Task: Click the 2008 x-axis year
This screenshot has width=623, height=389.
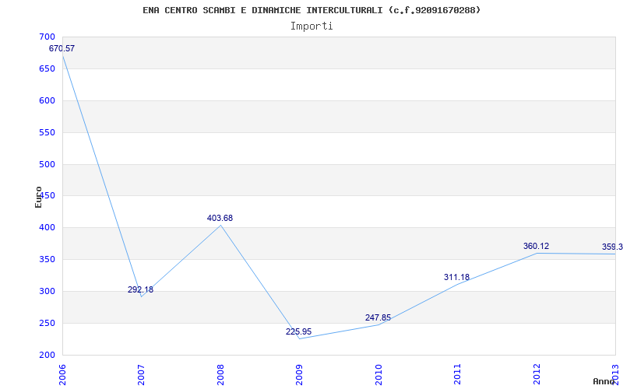Action: (221, 374)
